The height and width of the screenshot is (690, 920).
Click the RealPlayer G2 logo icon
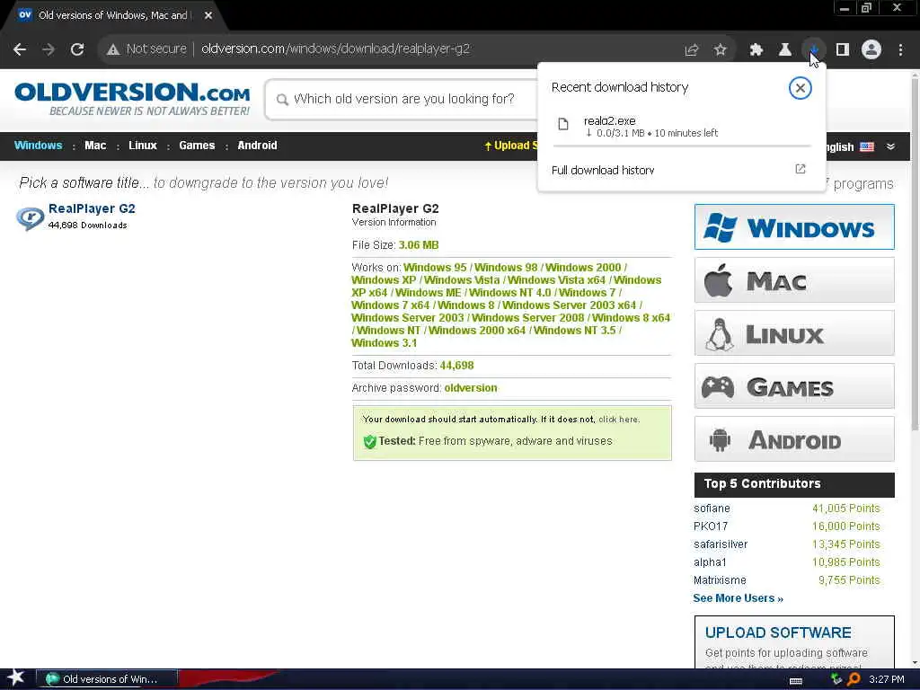click(x=30, y=217)
